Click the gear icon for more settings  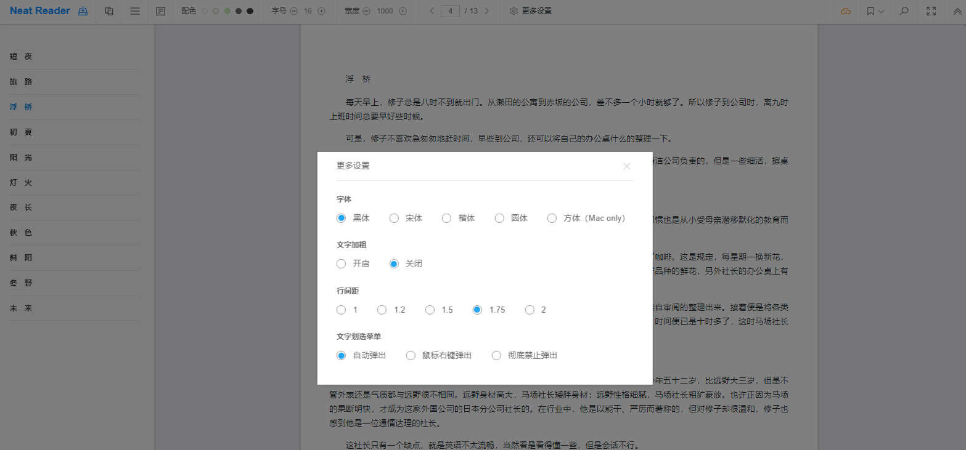(x=514, y=11)
